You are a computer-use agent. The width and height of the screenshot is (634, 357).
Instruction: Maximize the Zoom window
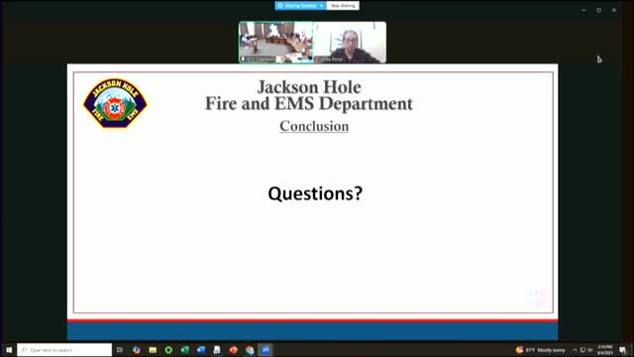click(x=598, y=10)
